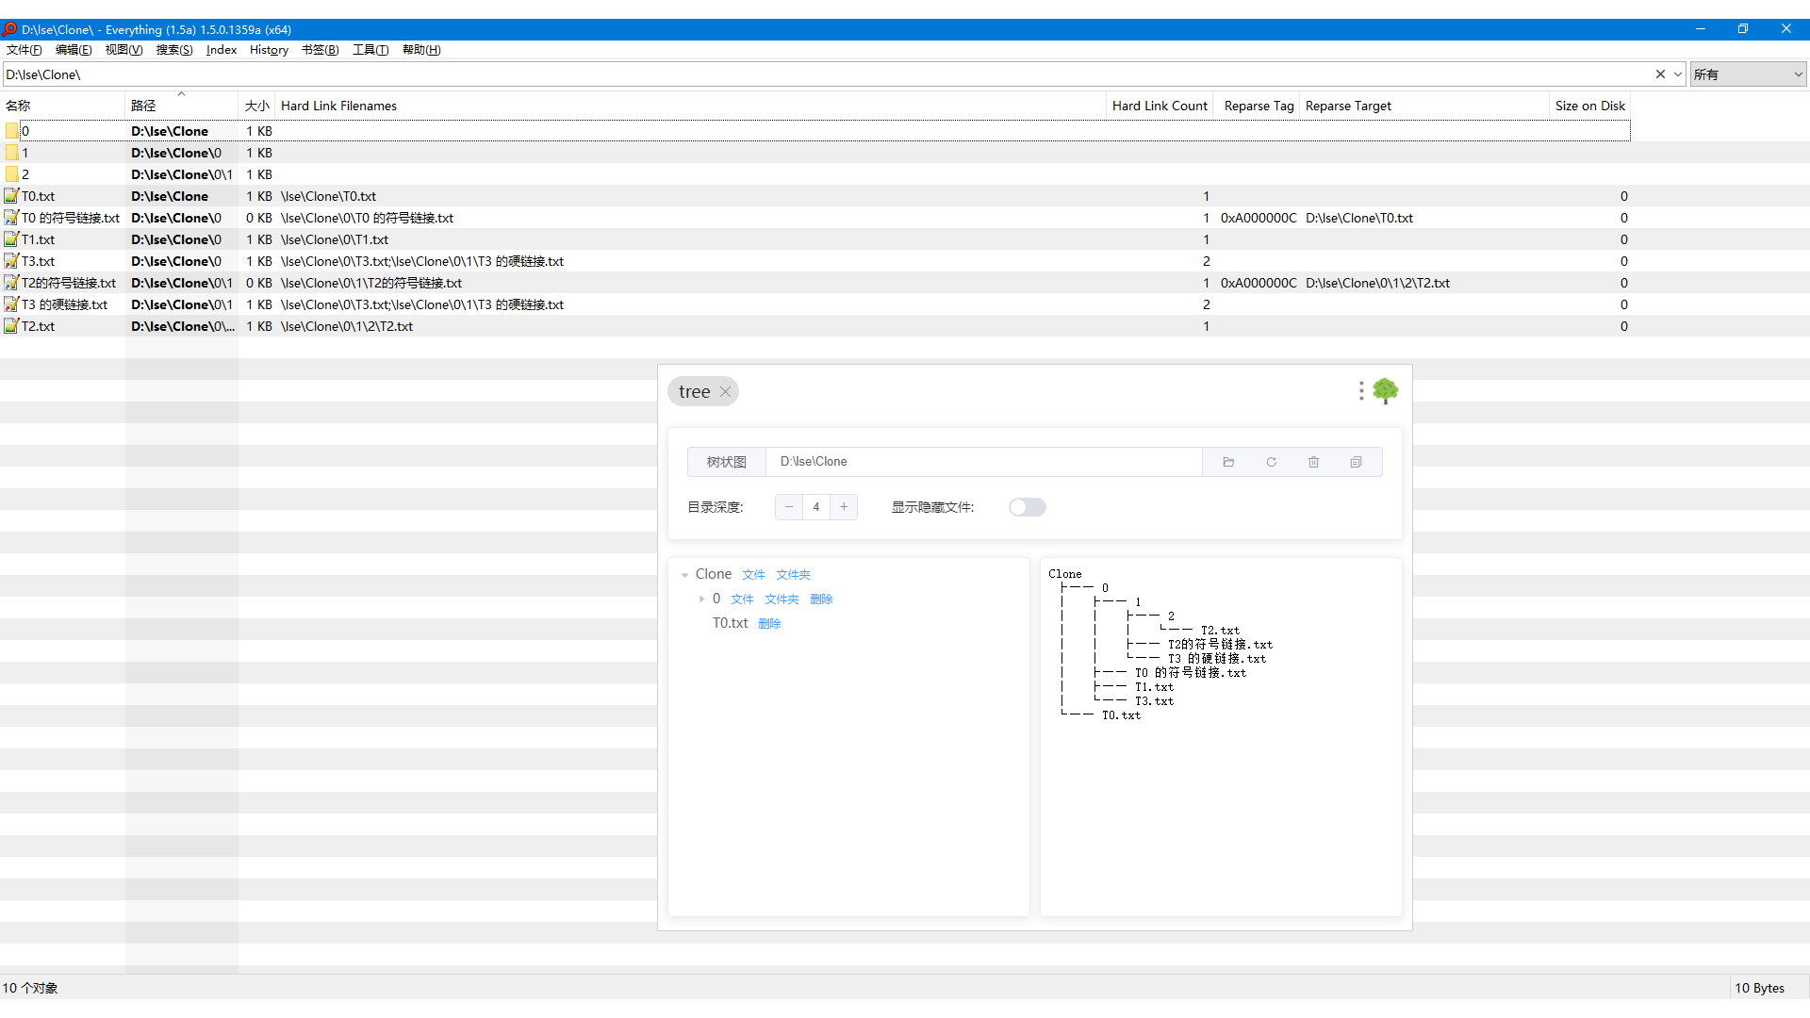Open the three-dot menu near tree logo
Viewport: 1810px width, 1018px height.
(1360, 391)
